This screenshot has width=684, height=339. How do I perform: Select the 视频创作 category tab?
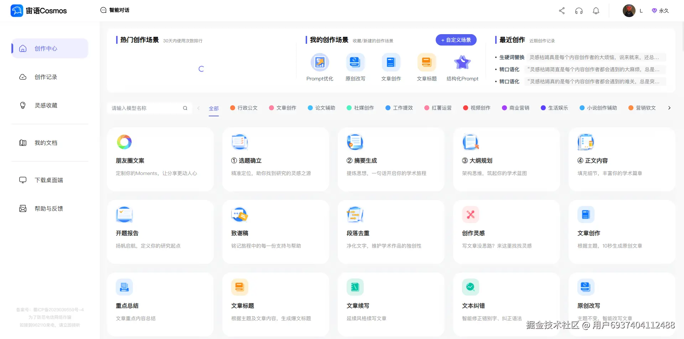click(477, 108)
